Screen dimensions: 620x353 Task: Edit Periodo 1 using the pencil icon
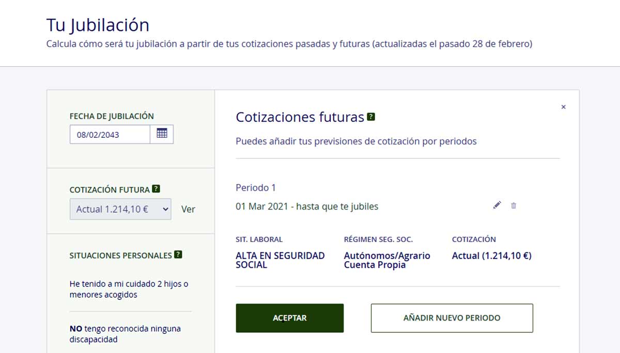(x=497, y=205)
